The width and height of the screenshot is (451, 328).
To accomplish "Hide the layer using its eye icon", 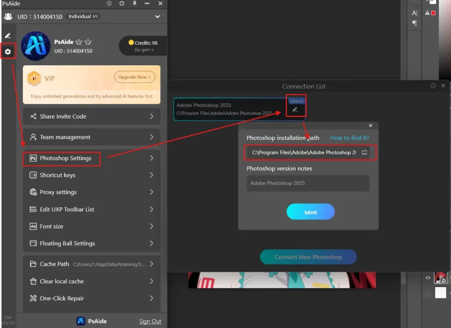I will click(x=427, y=278).
